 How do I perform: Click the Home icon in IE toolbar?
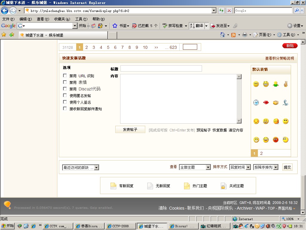(x=222, y=35)
